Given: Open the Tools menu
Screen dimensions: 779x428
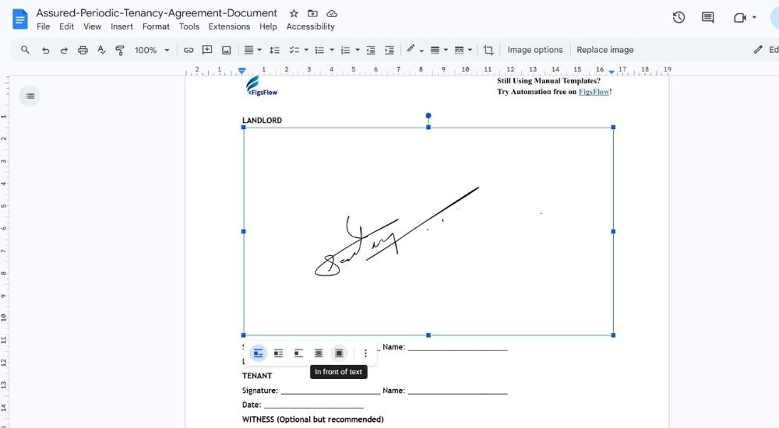Looking at the screenshot, I should click(189, 26).
